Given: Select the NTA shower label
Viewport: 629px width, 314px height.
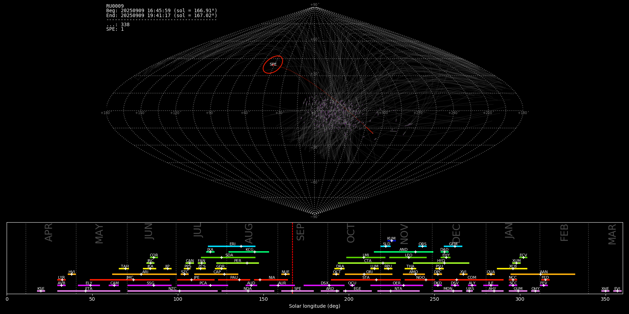Looking at the screenshot, I should [x=398, y=289].
